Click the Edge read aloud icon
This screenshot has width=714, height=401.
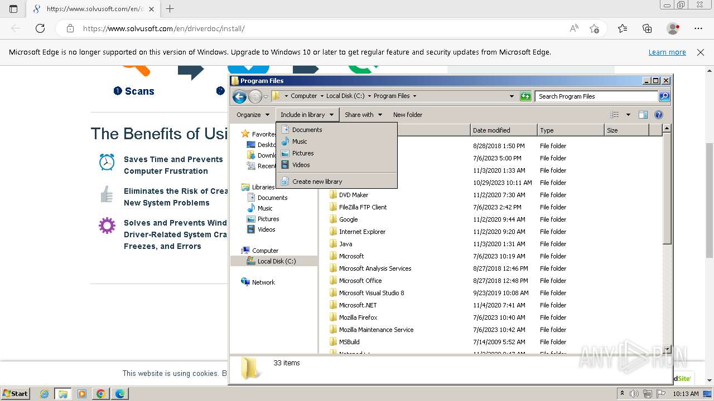coord(574,28)
